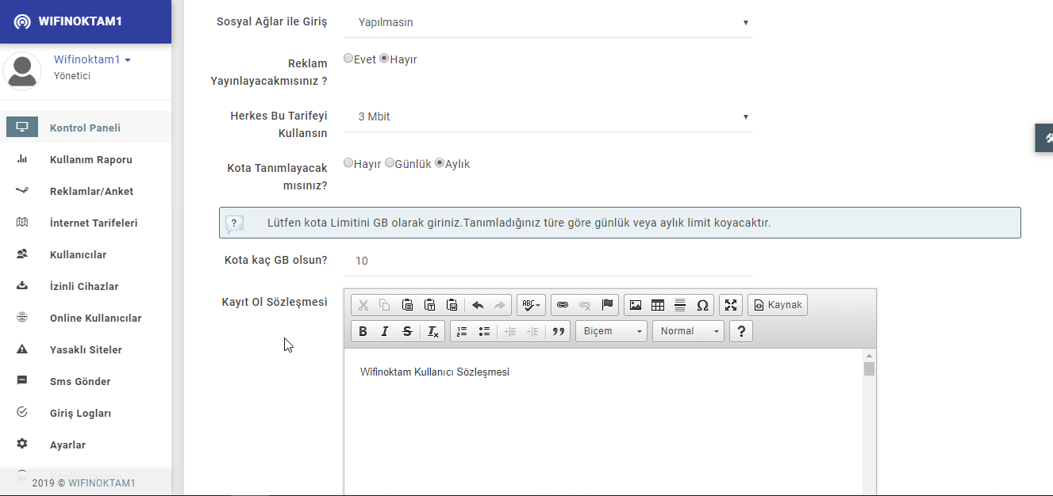Click the Cut icon in editor toolbar
Viewport: 1053px width, 496px height.
363,305
